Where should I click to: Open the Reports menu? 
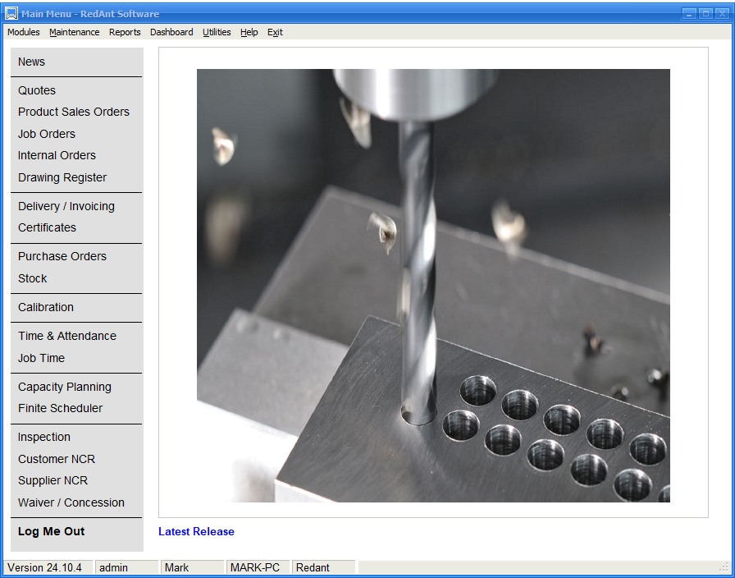click(x=125, y=32)
